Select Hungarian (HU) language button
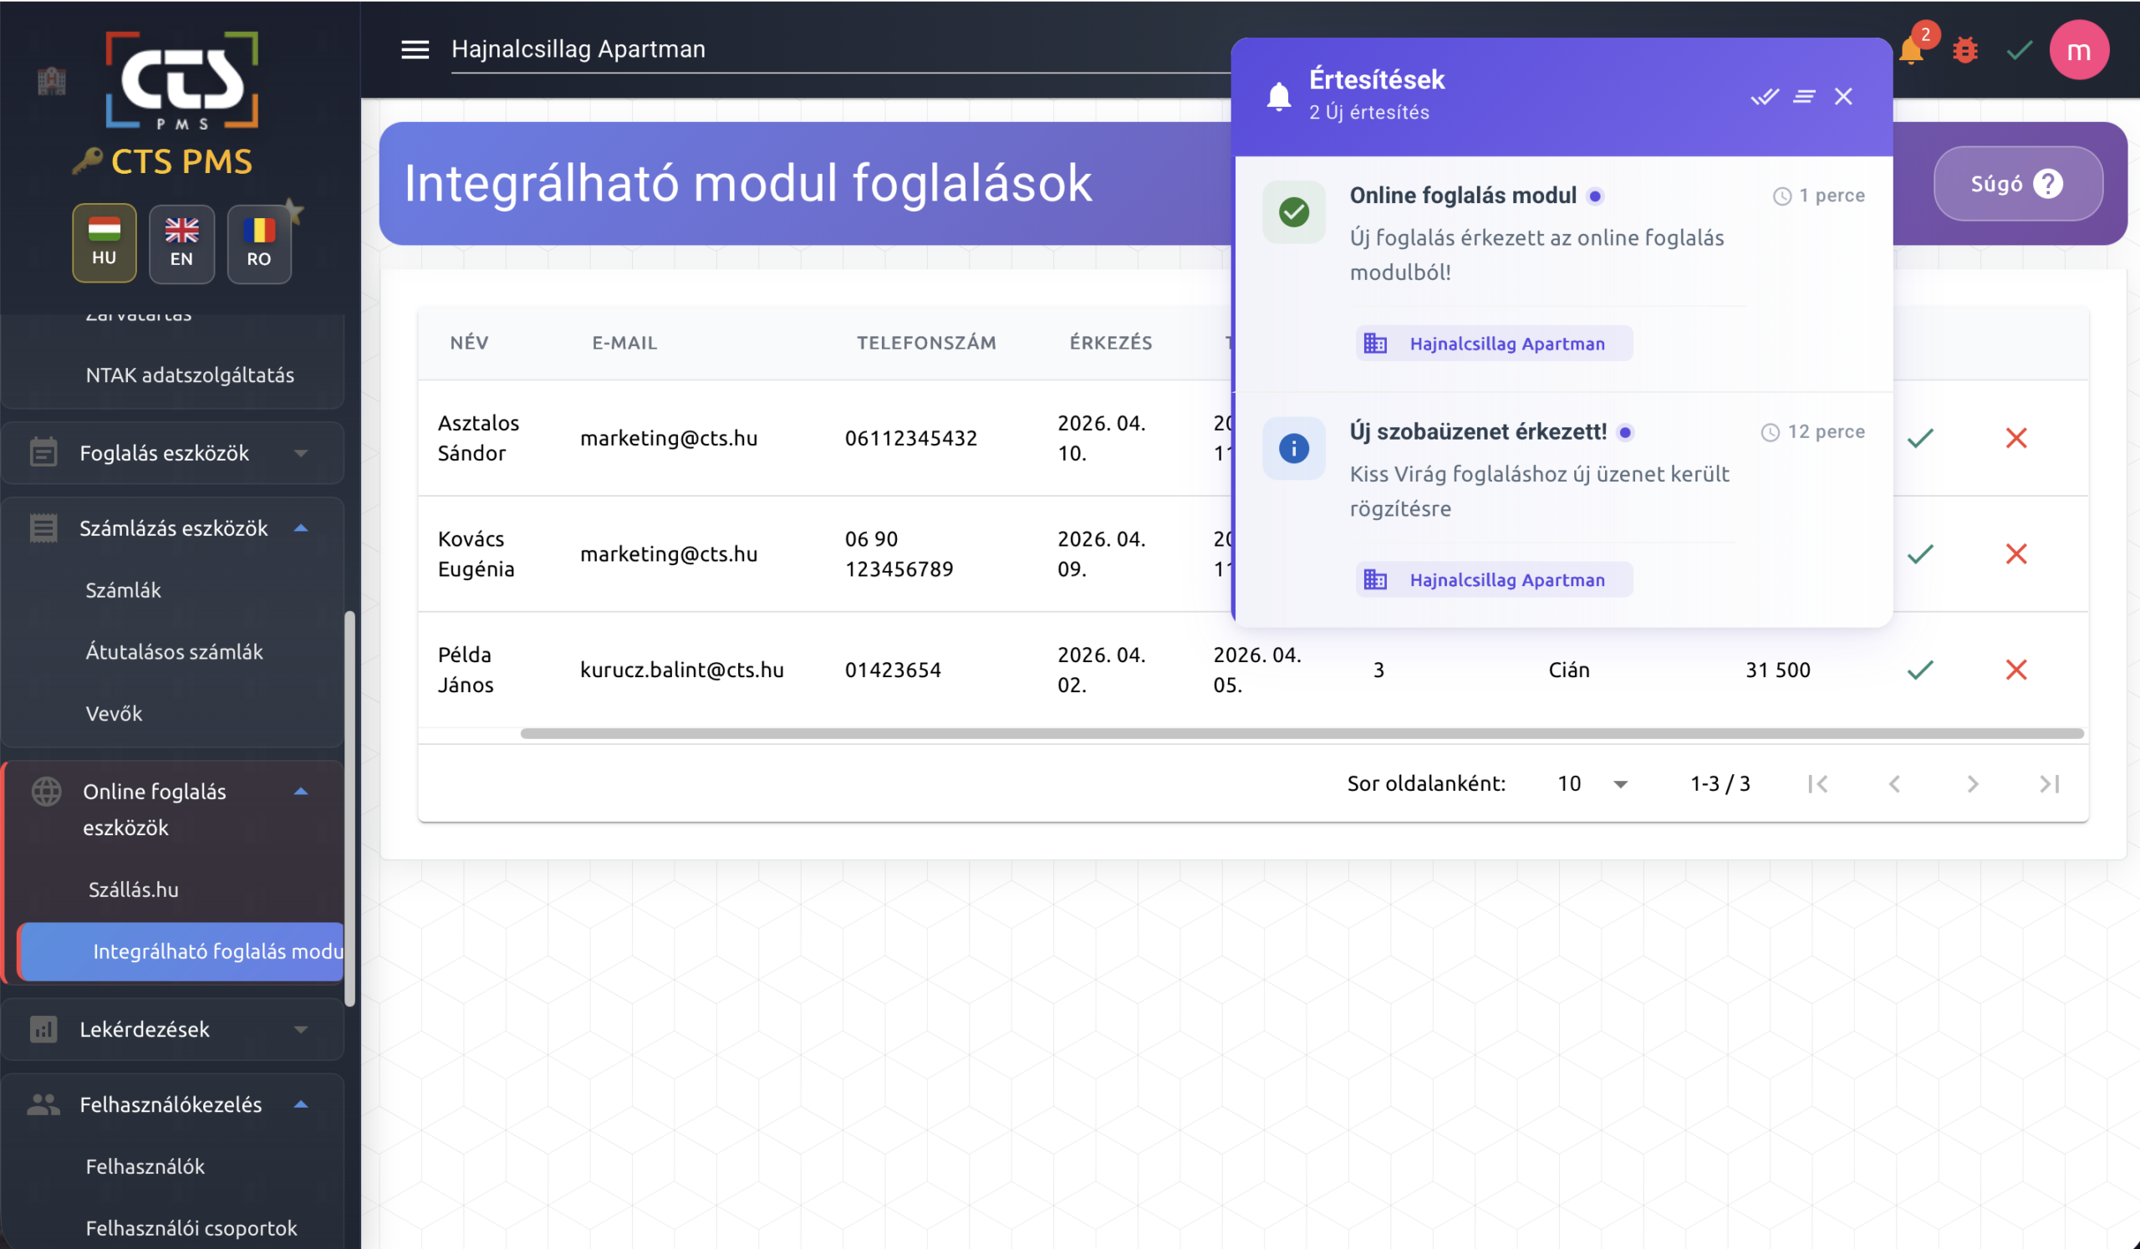The image size is (2140, 1249). click(x=104, y=243)
